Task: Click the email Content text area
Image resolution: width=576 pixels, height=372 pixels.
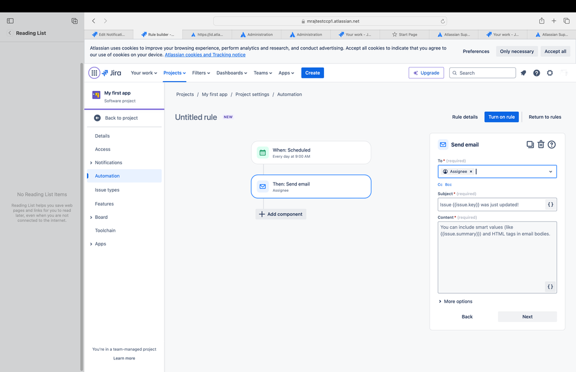Action: pyautogui.click(x=497, y=257)
